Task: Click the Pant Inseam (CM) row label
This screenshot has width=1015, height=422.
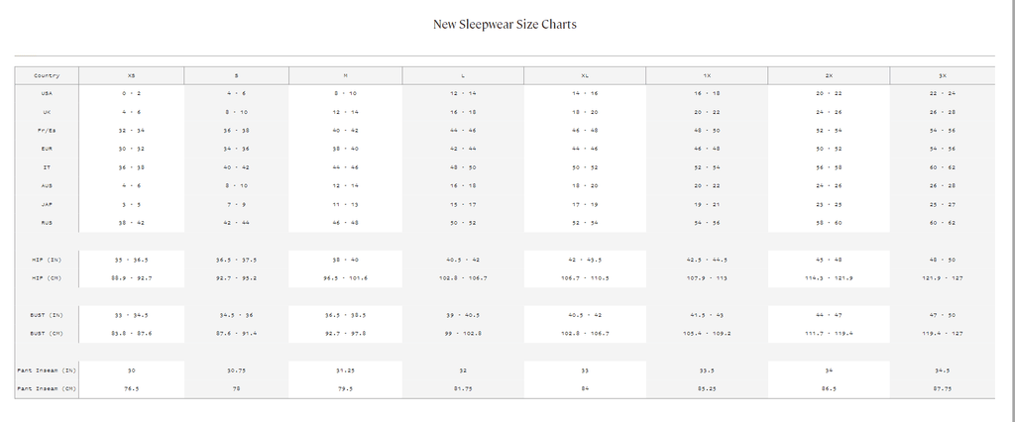Action: [47, 389]
